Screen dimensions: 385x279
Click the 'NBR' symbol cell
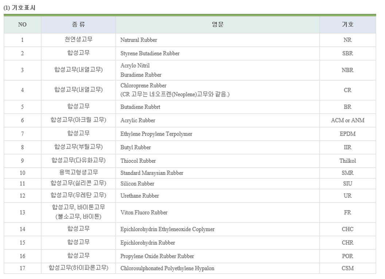[347, 70]
